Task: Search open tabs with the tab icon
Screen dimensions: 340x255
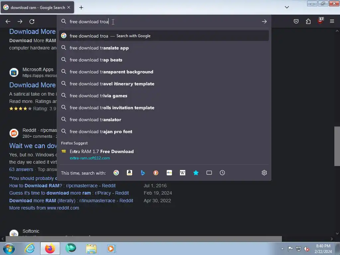Action: tap(209, 173)
